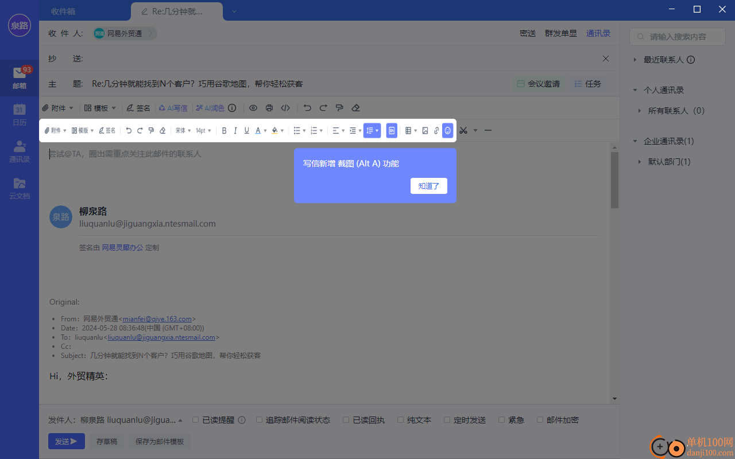Click the contact search input field
Image resolution: width=735 pixels, height=459 pixels.
pos(677,37)
